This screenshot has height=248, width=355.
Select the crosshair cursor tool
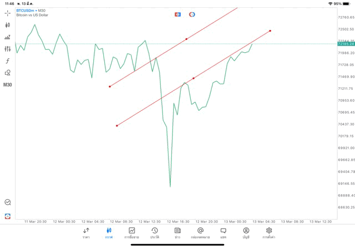coord(7,13)
